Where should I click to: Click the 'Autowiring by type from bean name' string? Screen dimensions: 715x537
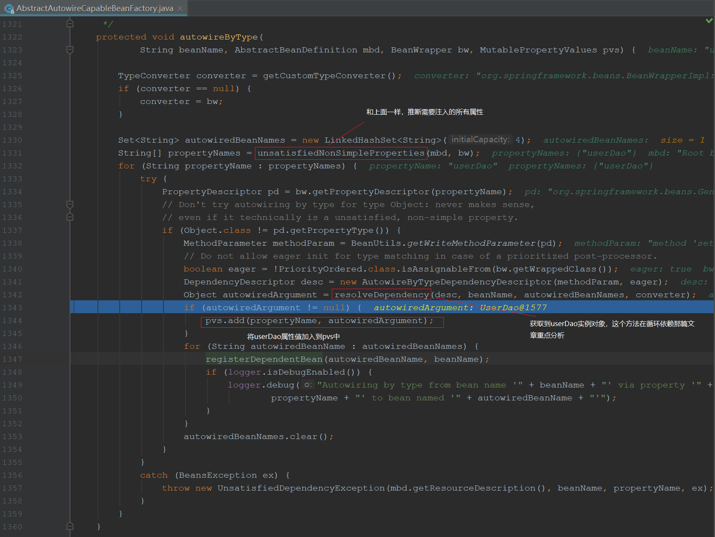(420, 385)
